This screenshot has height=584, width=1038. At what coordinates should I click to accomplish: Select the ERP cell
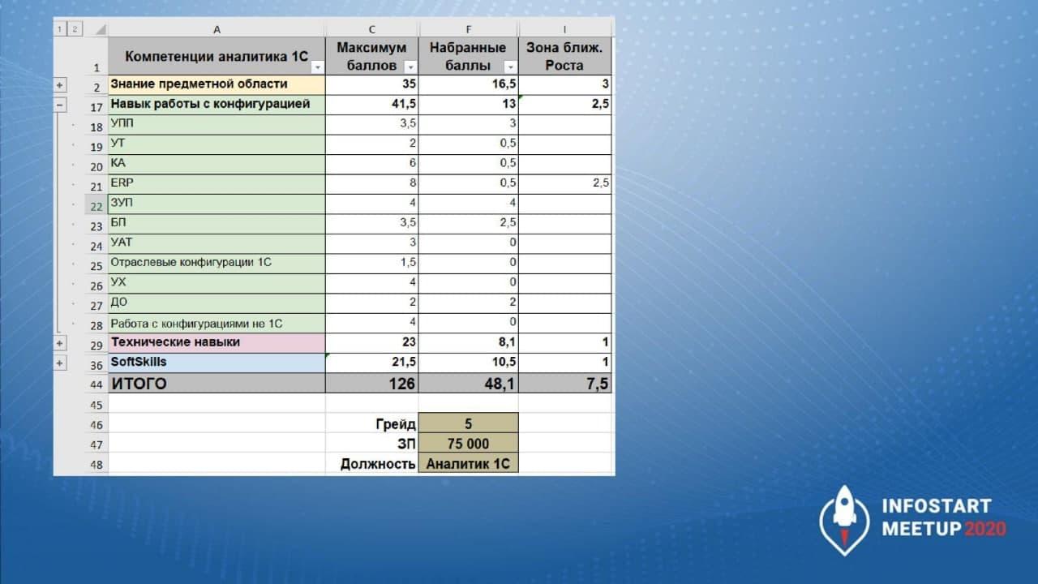[x=217, y=184]
